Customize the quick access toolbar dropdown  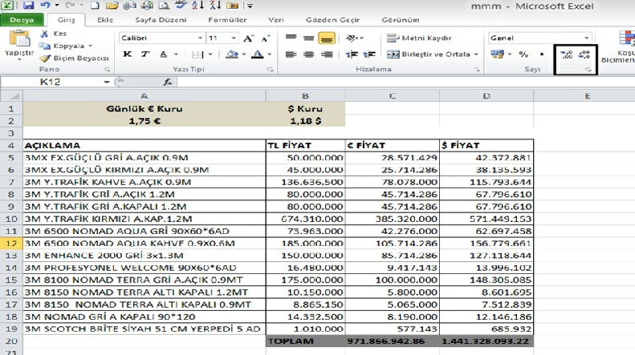pos(250,6)
